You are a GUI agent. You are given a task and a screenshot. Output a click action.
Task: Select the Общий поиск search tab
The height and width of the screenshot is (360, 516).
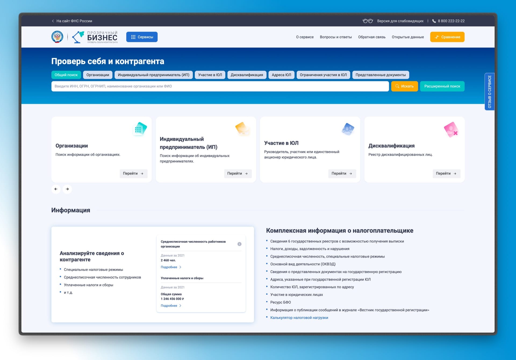(66, 75)
